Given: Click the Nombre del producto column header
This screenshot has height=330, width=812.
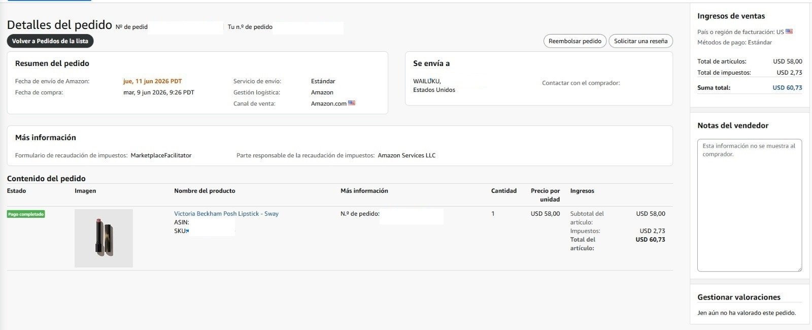Looking at the screenshot, I should click(205, 191).
